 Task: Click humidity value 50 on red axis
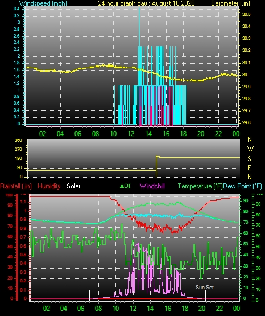[x=10, y=247]
